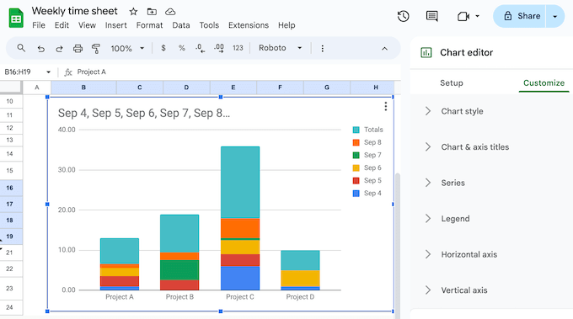Click the chart title Sep 4, Sep 5...

143,113
